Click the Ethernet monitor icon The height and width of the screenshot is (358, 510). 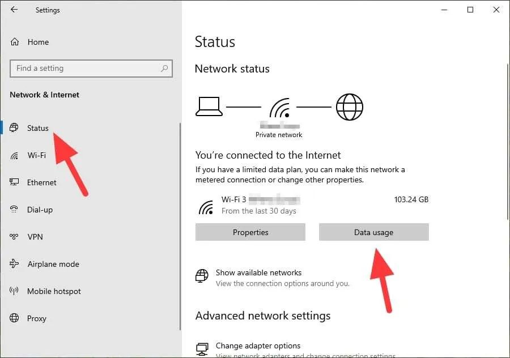tap(14, 182)
